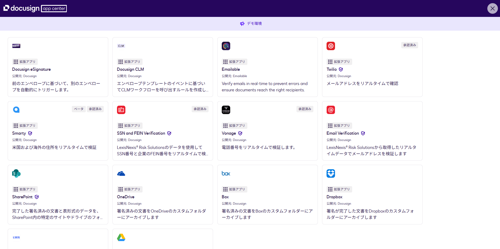The width and height of the screenshot is (500, 249).
Task: Close the app center with X button
Action: [x=493, y=8]
